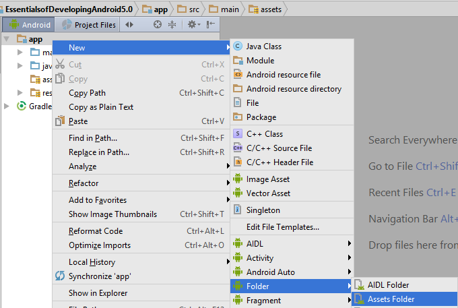Image resolution: width=458 pixels, height=308 pixels.
Task: Expand the Gradle Scripts tree arrow
Action: tap(7, 106)
